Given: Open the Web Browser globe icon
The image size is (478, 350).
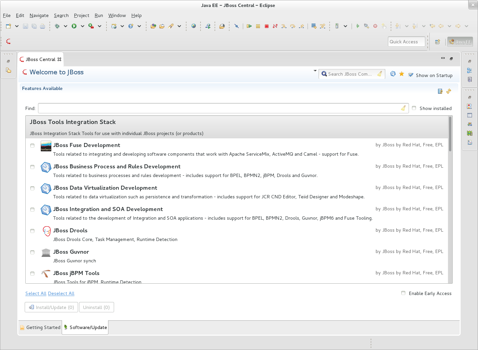Looking at the screenshot, I should pos(193,26).
